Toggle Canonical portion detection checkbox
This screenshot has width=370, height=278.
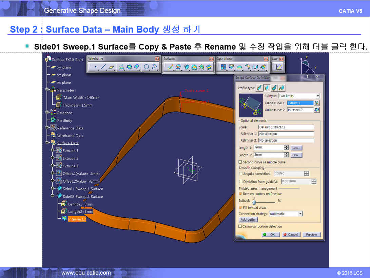(240, 226)
